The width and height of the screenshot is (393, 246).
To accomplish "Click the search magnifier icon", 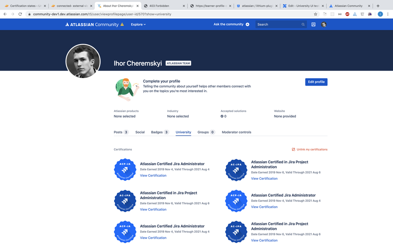I will coord(303,24).
